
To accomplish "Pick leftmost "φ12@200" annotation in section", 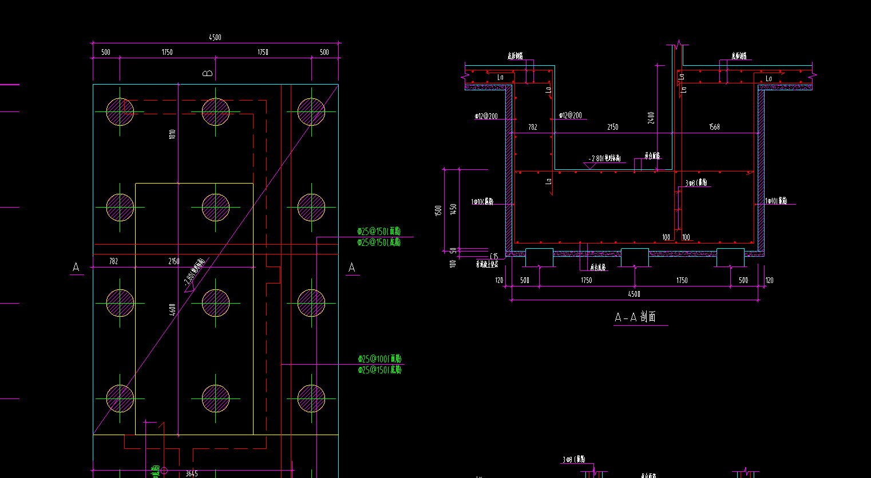I will pyautogui.click(x=486, y=116).
